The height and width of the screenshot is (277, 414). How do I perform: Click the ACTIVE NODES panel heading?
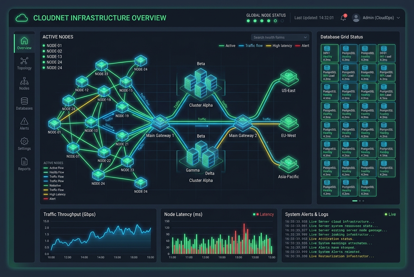(x=58, y=37)
